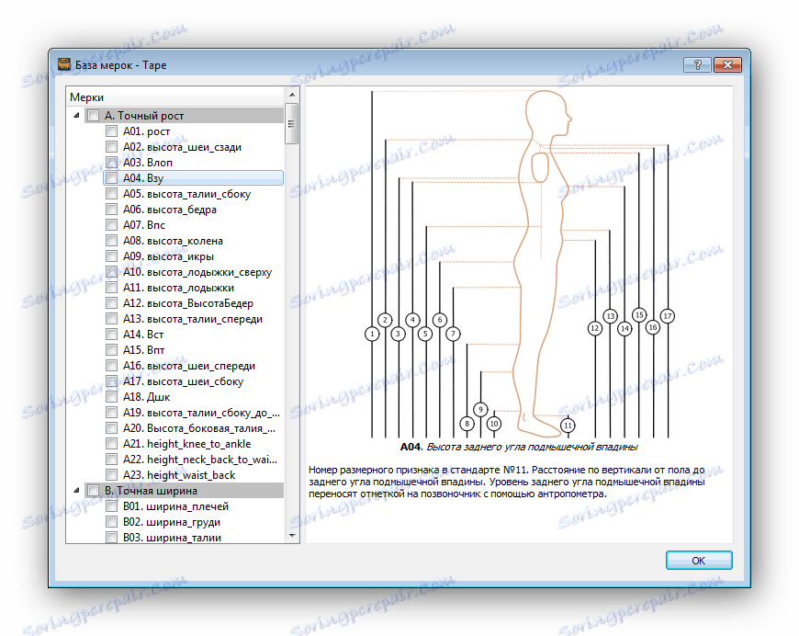The width and height of the screenshot is (799, 636).
Task: Enable the A04. Взу checkbox
Action: coord(111,178)
